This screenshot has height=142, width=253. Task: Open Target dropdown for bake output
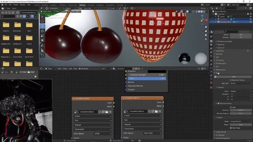click(x=241, y=121)
